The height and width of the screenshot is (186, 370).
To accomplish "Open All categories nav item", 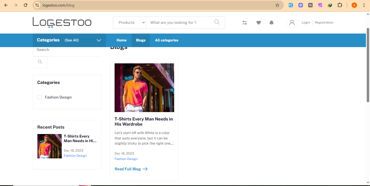I will pos(167,40).
